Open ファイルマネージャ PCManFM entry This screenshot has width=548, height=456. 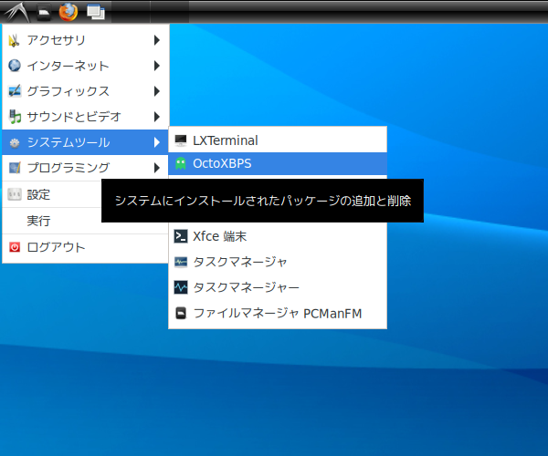[278, 313]
